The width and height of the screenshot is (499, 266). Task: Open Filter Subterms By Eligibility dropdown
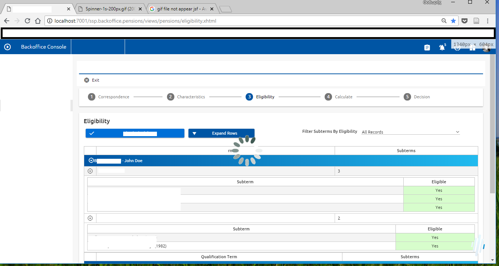(x=411, y=132)
